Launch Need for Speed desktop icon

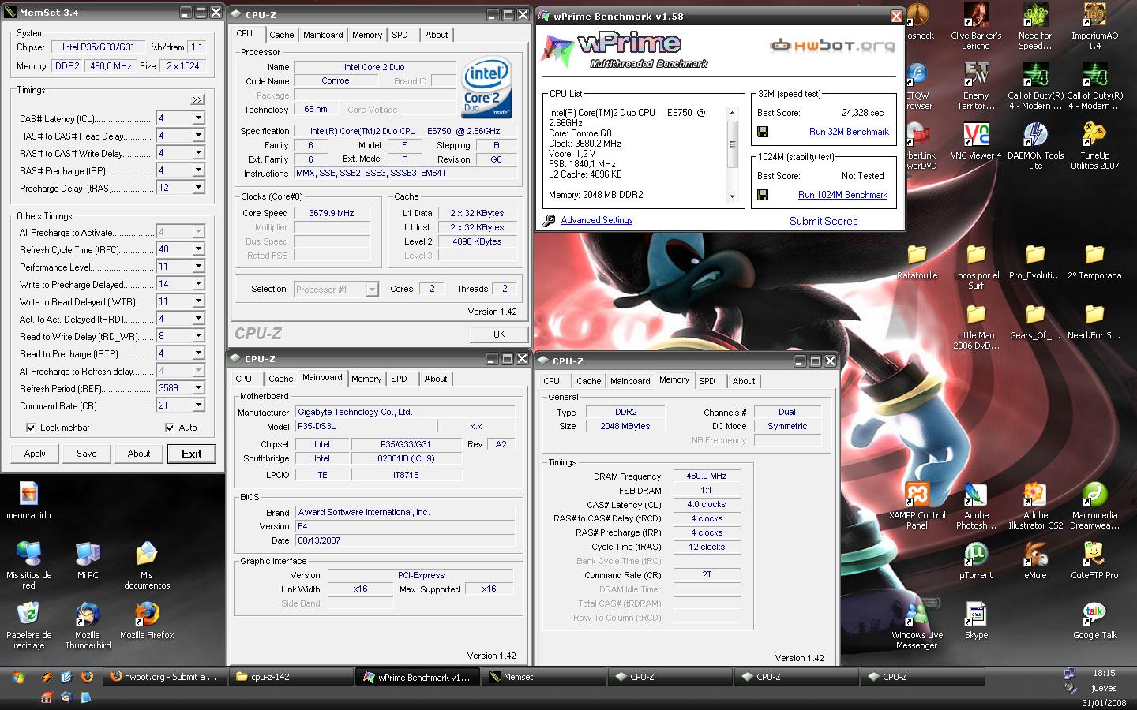pyautogui.click(x=1035, y=25)
